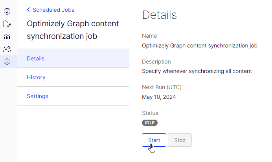Start the synchronization job
Viewport: 272px width, 162px height.
(154, 140)
